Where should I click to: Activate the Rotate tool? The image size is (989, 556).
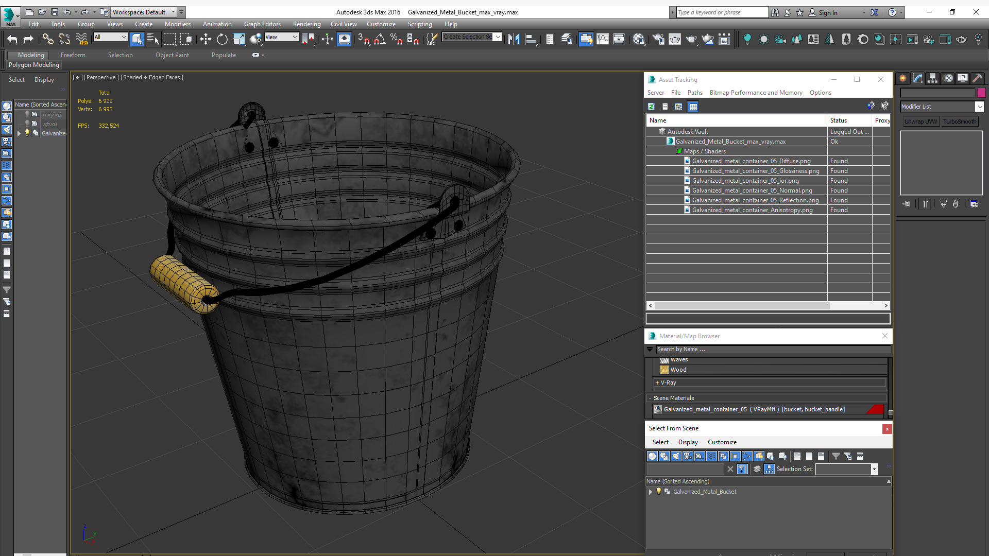(x=222, y=39)
